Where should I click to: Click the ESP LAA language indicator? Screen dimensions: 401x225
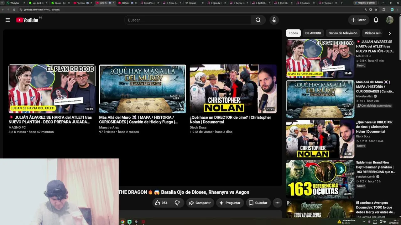(375, 222)
